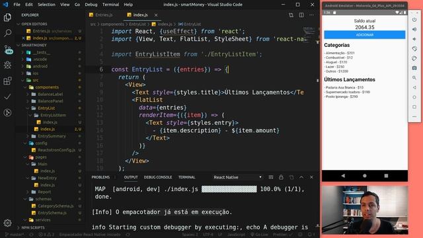423x238 pixels.
Task: Collapse the OPEN EDITORS section
Action: [34, 24]
